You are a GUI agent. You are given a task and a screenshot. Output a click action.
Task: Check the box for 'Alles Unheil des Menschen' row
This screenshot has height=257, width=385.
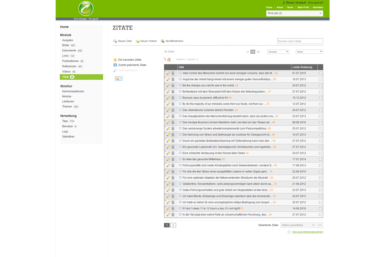(320, 73)
